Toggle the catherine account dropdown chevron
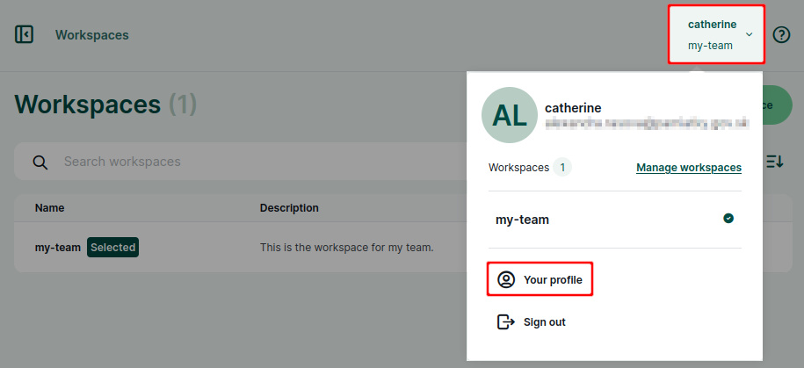This screenshot has height=368, width=804. 750,34
